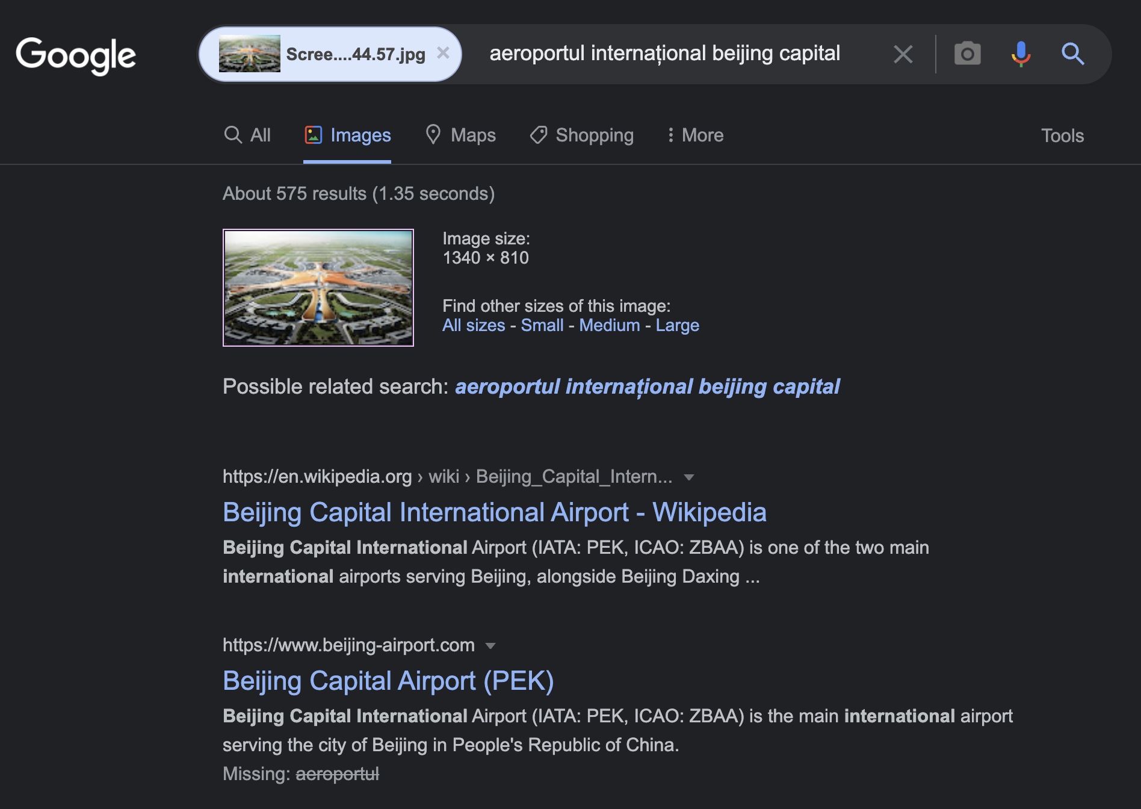1141x809 pixels.
Task: Open the Maps tab
Action: [460, 135]
